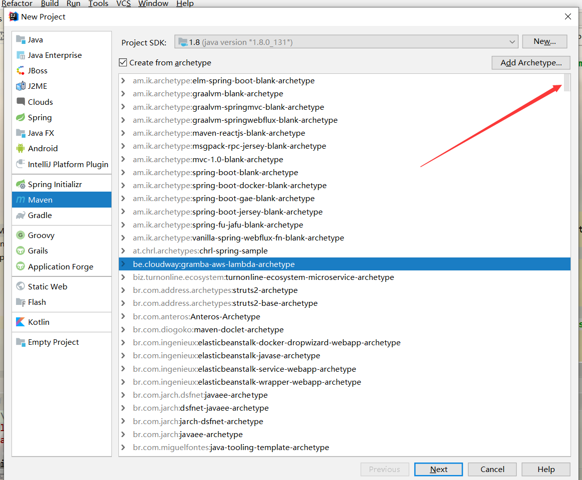This screenshot has height=480, width=582.
Task: Select the Gradle elephant icon
Action: [x=20, y=216]
